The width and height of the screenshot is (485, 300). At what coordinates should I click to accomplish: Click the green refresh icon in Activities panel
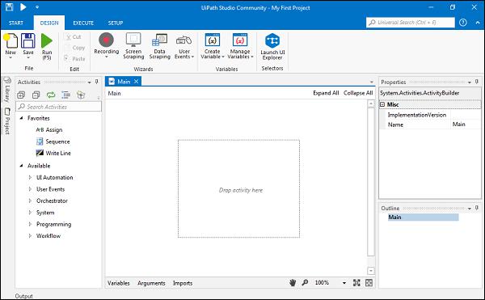tap(51, 95)
